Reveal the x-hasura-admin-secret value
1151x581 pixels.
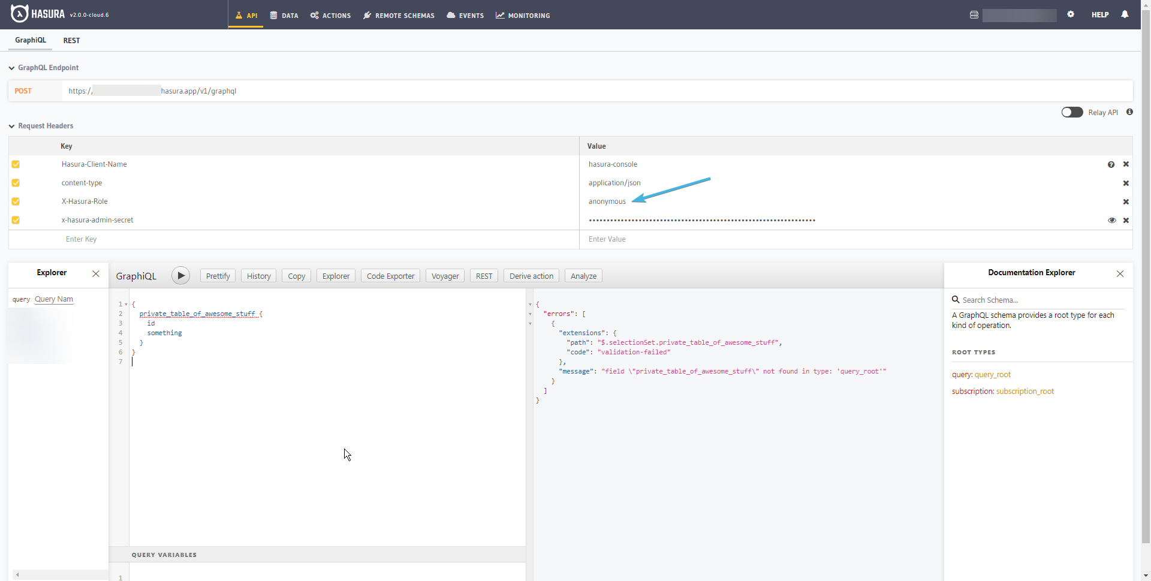(x=1112, y=220)
